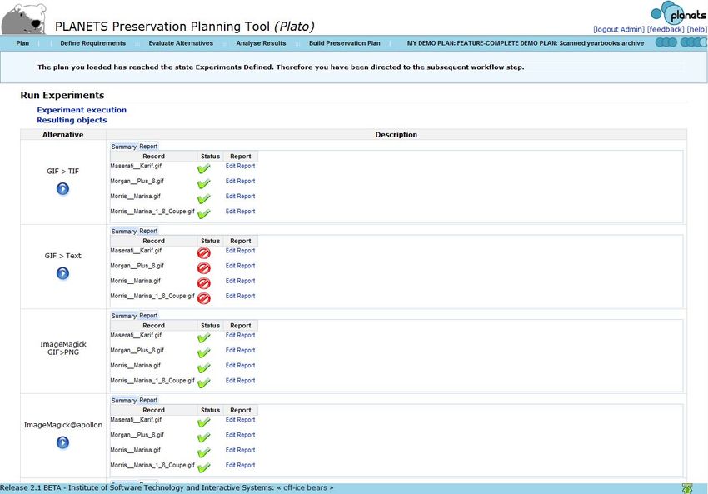Click the Maserati__Karif.gif record under GIF > TIF
Viewport: 708px width, 494px height.
(x=136, y=166)
